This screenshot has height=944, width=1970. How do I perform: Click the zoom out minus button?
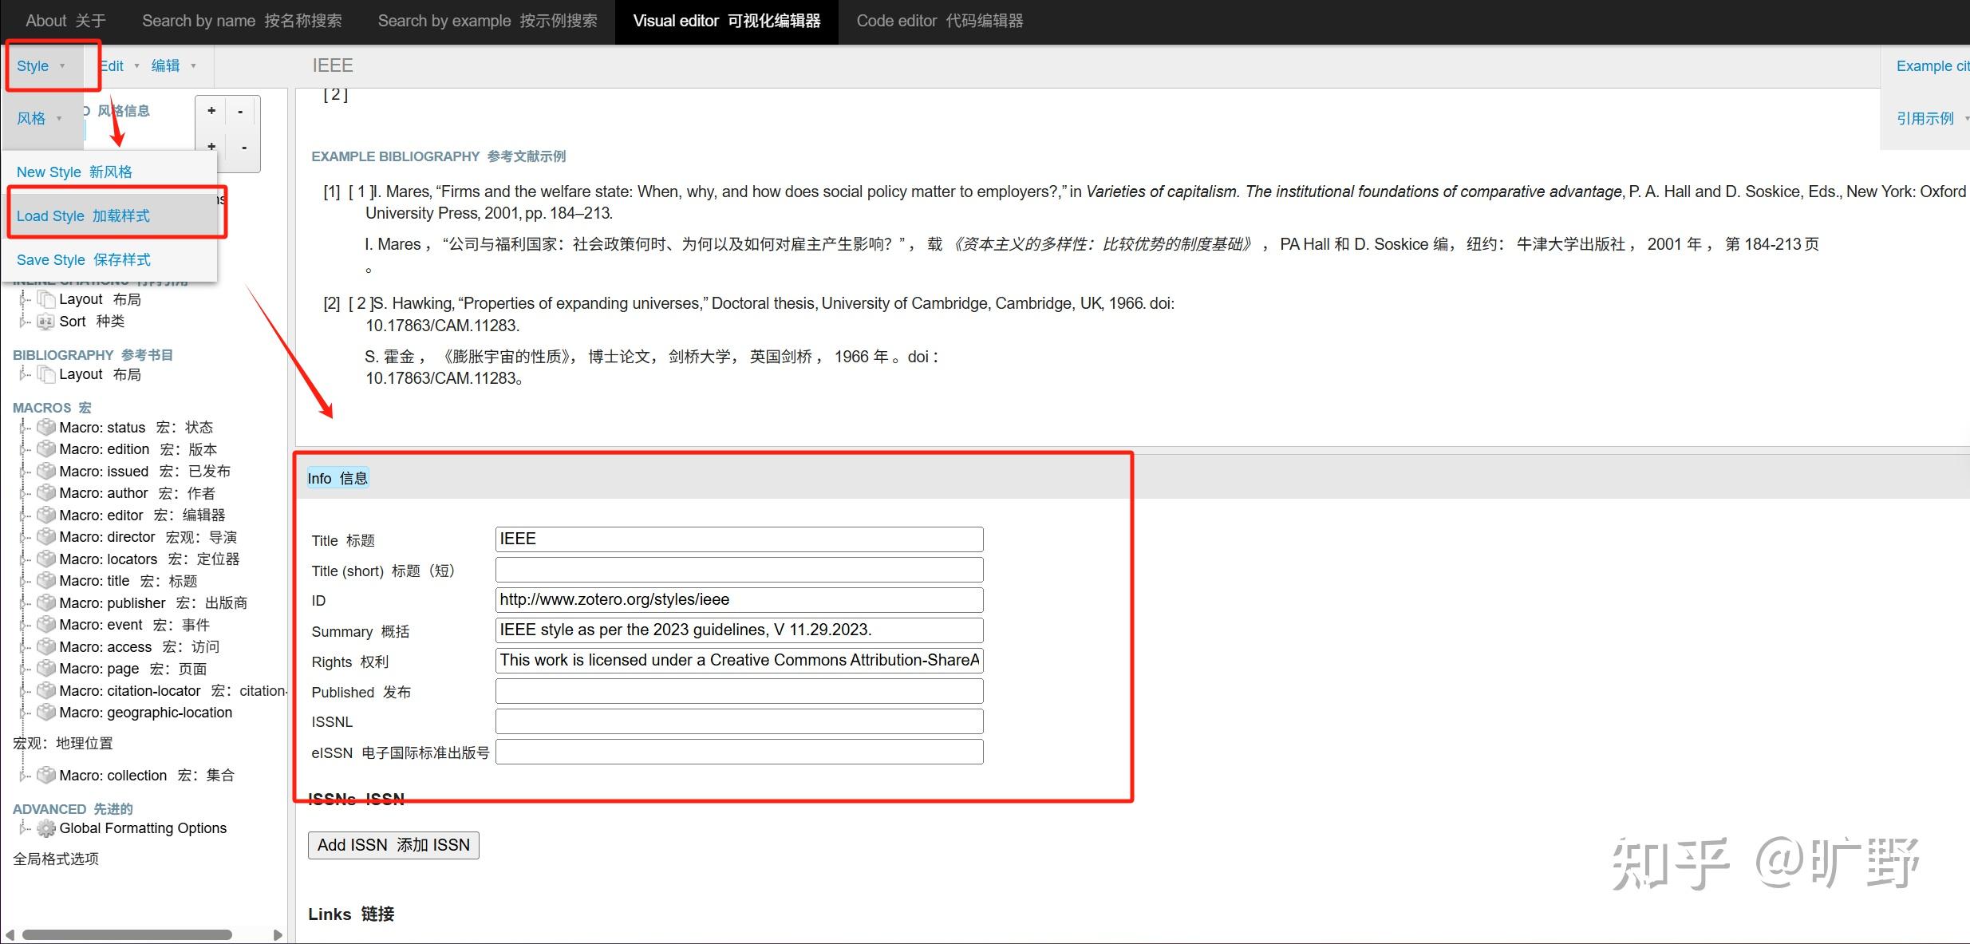(240, 111)
